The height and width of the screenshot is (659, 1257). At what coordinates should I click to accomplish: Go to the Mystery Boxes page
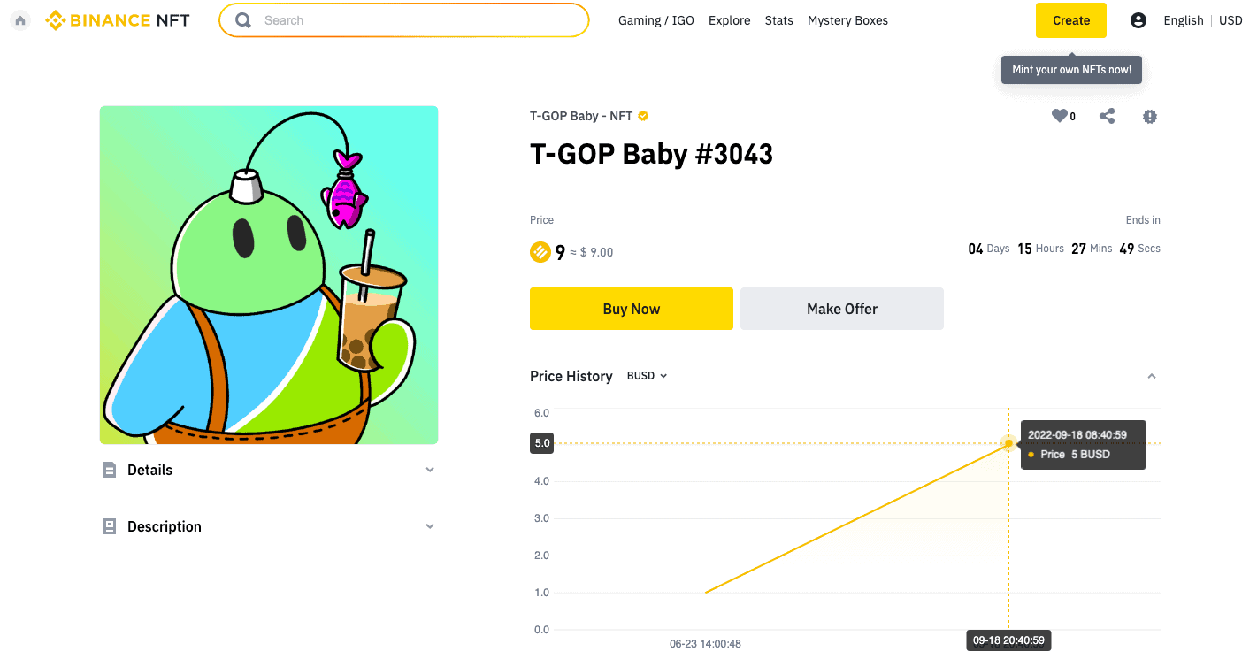[847, 20]
